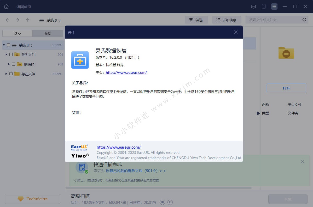
Task: Switch to the 路径 tab
Action: (x=17, y=33)
